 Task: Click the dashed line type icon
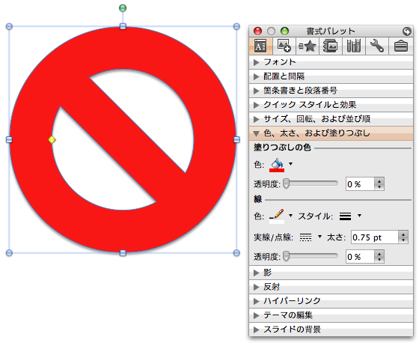pyautogui.click(x=305, y=237)
